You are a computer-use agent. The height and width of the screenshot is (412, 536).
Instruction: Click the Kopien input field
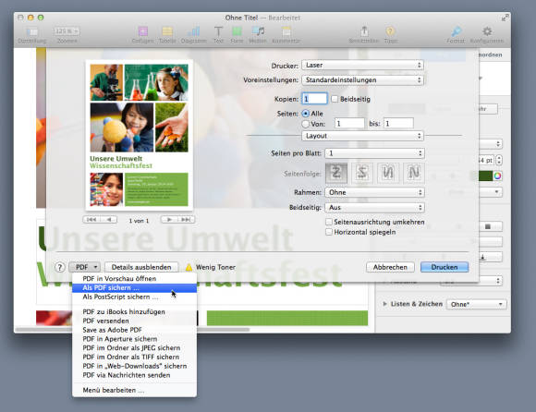click(x=314, y=99)
